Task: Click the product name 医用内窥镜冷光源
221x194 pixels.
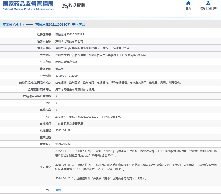Action: (x=66, y=62)
